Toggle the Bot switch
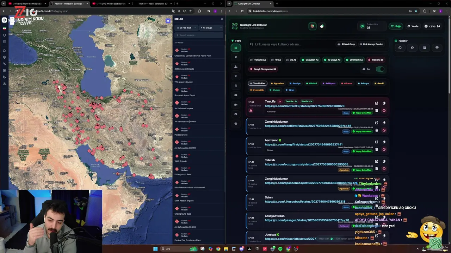The width and height of the screenshot is (451, 253). pos(380,69)
